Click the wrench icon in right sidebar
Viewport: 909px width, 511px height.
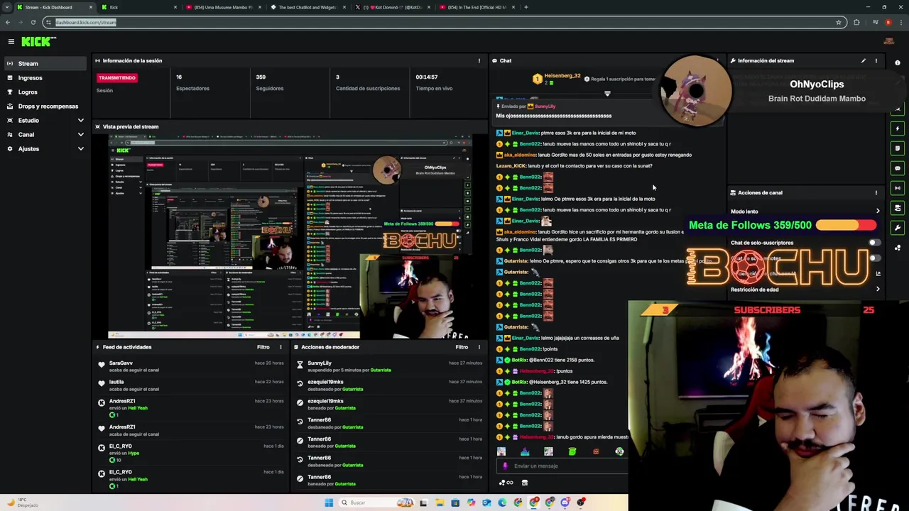898,228
